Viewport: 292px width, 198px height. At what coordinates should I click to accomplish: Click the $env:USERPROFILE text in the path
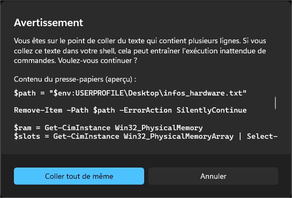(88, 93)
